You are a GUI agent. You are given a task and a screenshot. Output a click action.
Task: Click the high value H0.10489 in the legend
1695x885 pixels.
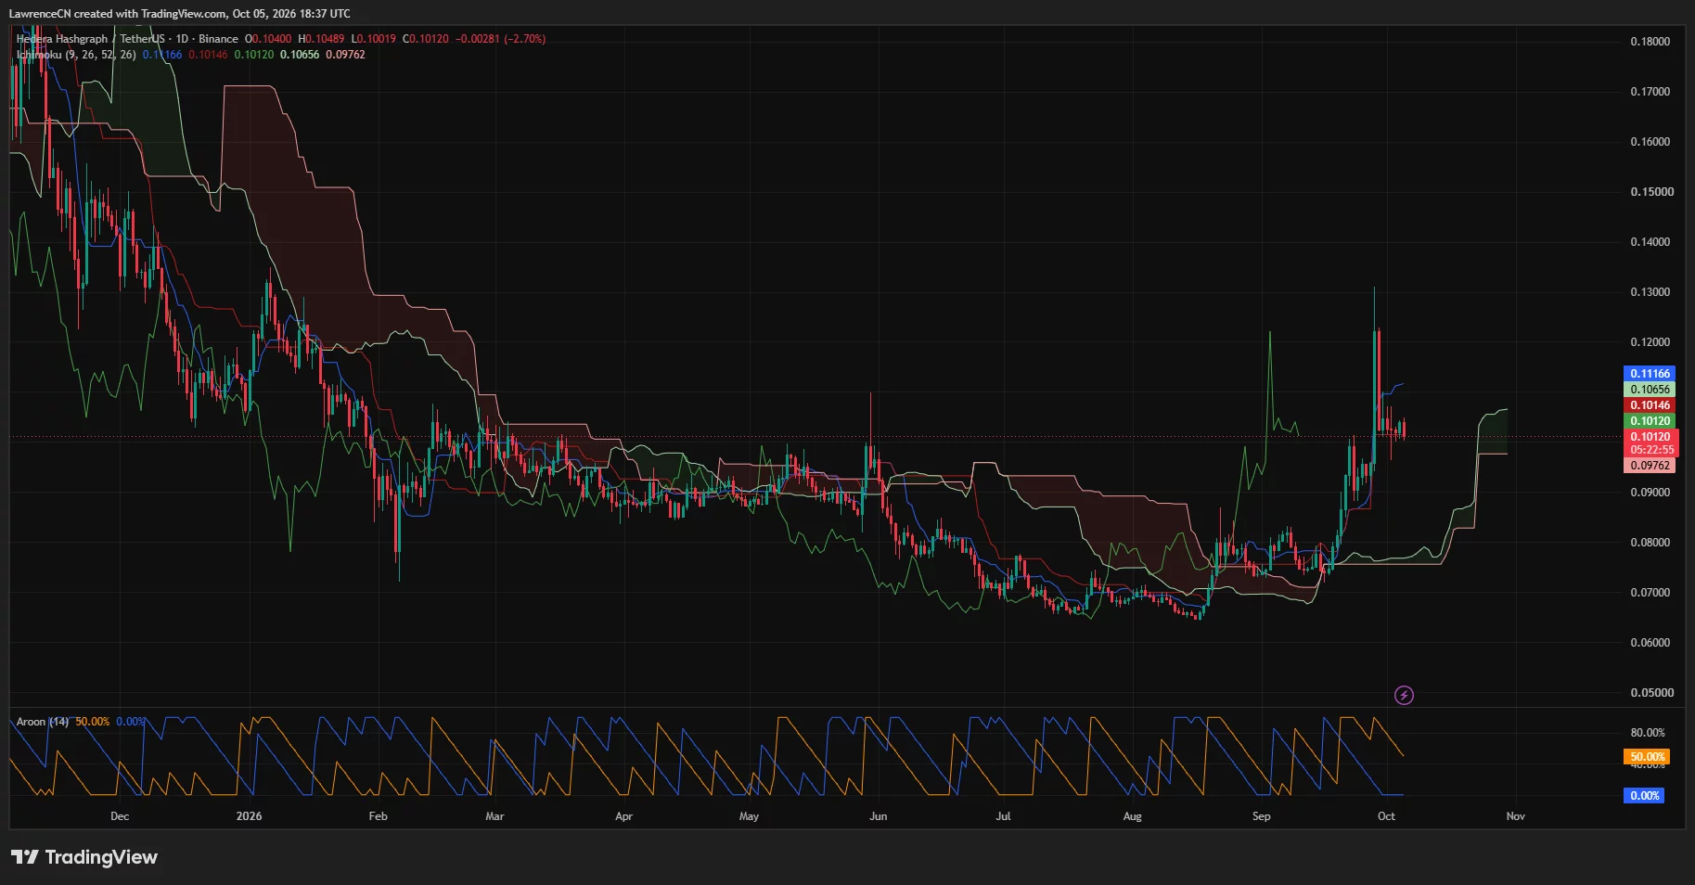pos(321,39)
